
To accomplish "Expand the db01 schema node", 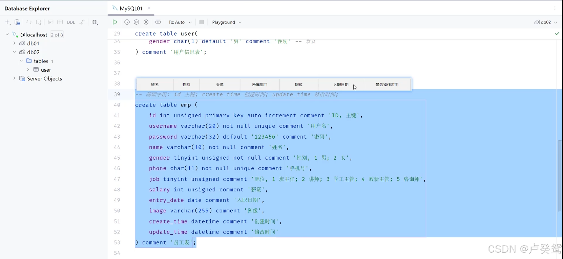I will click(14, 43).
